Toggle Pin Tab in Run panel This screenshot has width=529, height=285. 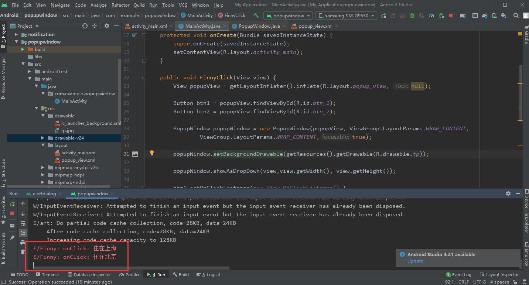pos(12,237)
